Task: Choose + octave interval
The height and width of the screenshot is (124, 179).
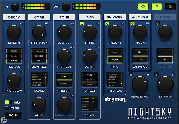Action: click(111, 85)
